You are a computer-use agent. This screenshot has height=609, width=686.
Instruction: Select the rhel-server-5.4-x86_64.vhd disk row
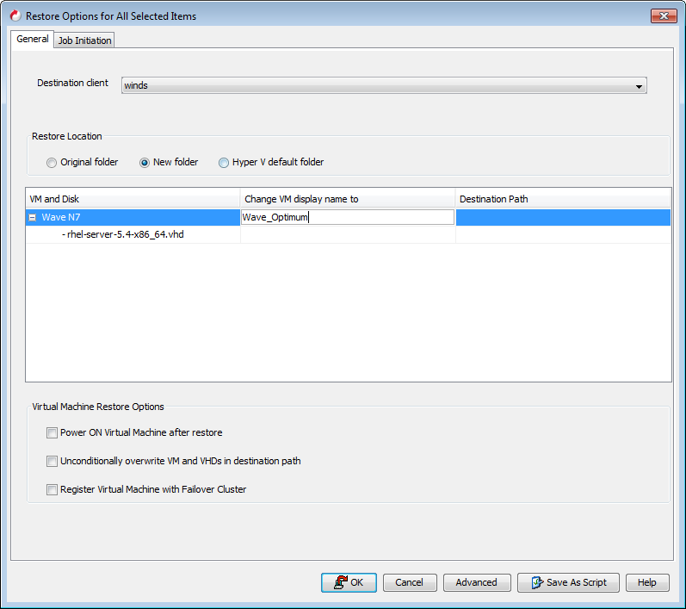125,234
